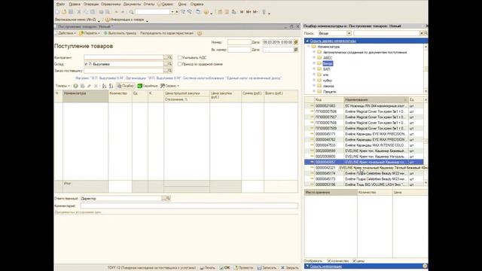
Task: Collapse the Номенклатура root tree node
Action: pyautogui.click(x=308, y=47)
